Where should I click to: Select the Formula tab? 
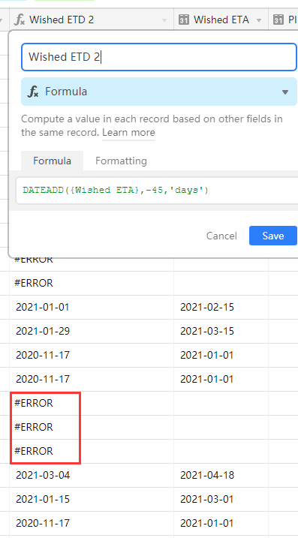[x=53, y=161]
